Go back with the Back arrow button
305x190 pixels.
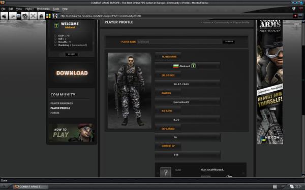tap(4, 16)
